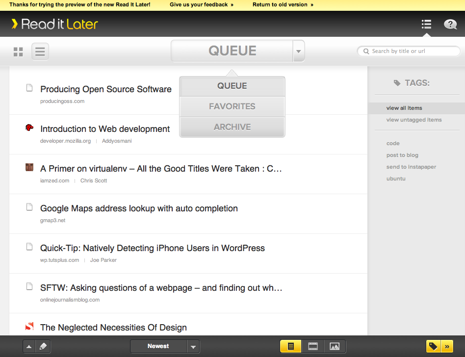Click the search magnifier icon
Screen dimensions: 465x357
(x=366, y=51)
